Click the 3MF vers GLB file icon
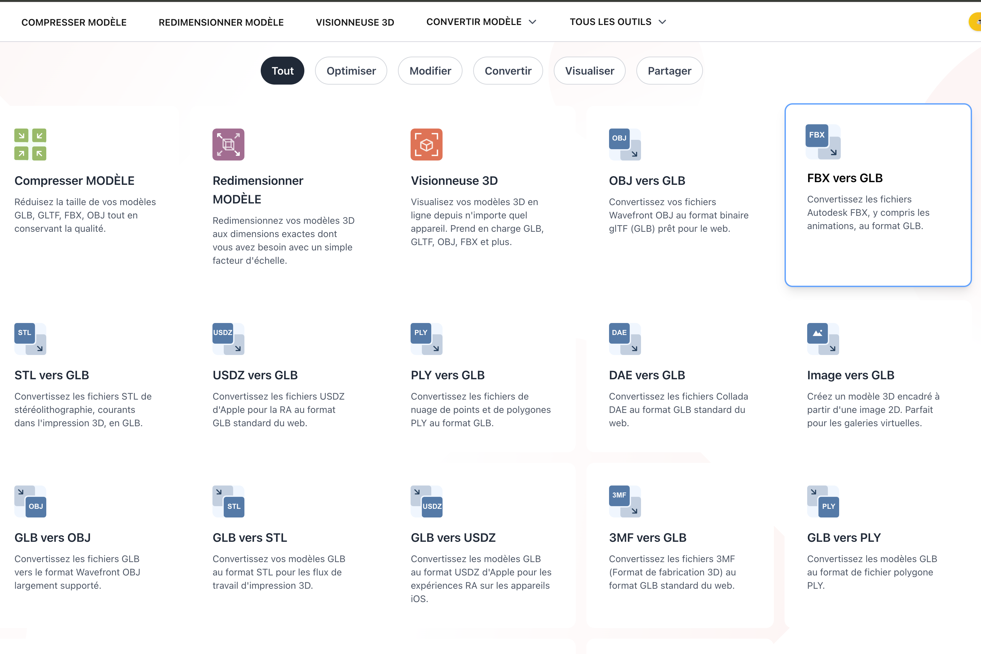Image resolution: width=981 pixels, height=654 pixels. click(624, 501)
